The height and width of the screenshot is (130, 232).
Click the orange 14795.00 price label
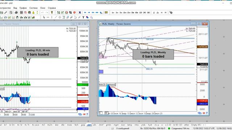[202, 47]
